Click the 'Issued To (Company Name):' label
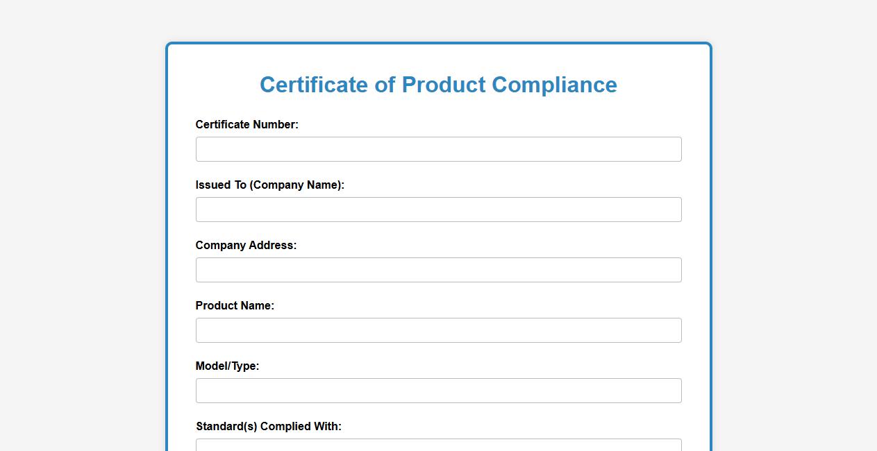 [x=269, y=185]
